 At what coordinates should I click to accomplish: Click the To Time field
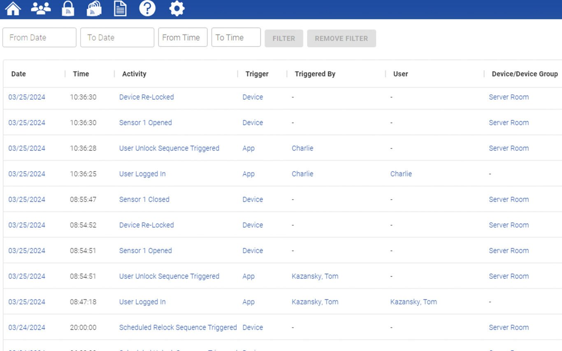click(x=236, y=37)
